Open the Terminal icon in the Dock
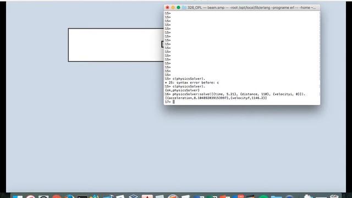352x198 pixels. pos(82,196)
